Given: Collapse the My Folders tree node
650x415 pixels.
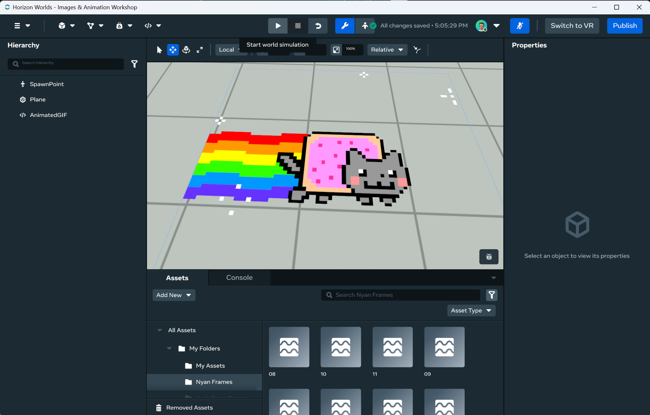Looking at the screenshot, I should (x=169, y=349).
